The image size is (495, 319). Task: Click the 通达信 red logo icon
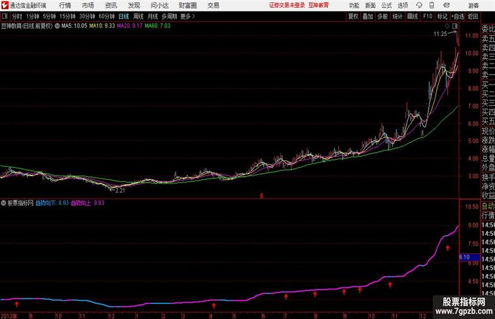(5, 5)
